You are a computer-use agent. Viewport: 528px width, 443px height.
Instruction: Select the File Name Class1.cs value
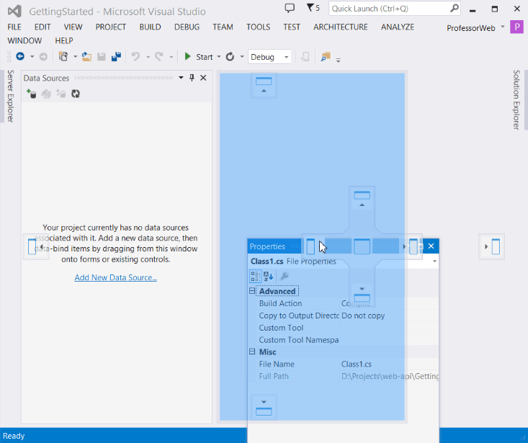357,364
